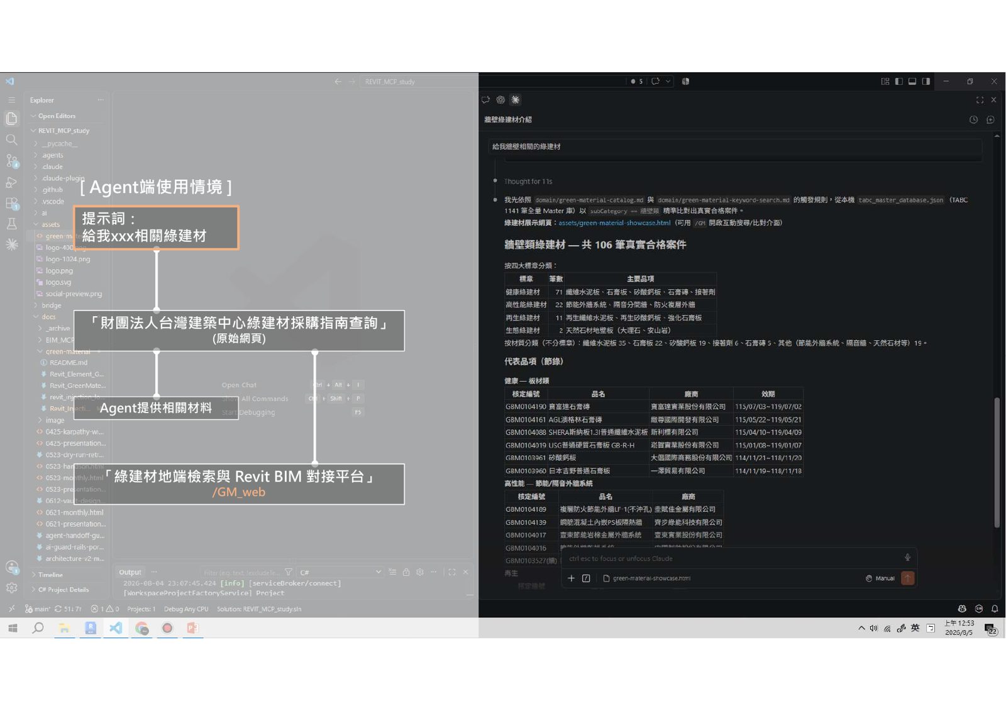Send the message with orange arrow button
The image size is (1006, 711).
click(x=907, y=578)
